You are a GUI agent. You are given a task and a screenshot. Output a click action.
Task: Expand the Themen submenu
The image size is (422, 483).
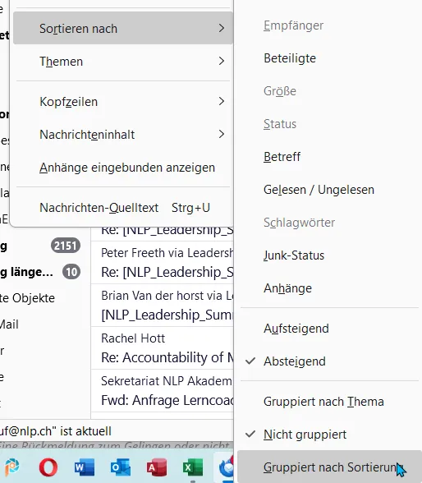point(123,62)
